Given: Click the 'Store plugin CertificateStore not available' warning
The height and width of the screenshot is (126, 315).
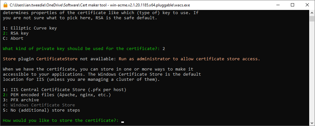Looking at the screenshot, I should click(x=132, y=59).
